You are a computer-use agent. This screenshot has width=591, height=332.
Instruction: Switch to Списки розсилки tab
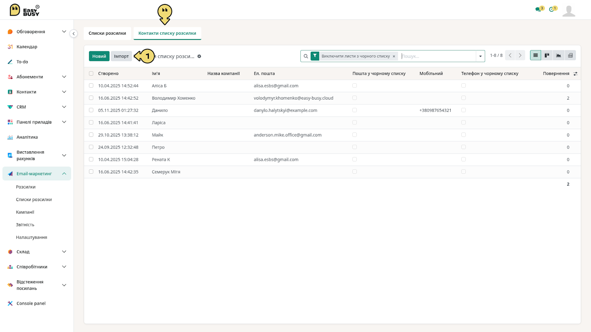[x=107, y=33]
